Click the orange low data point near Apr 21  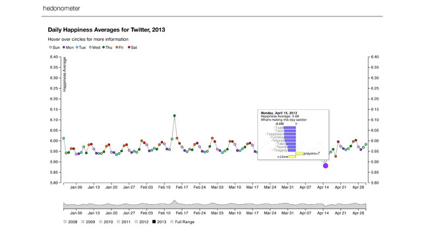tap(336, 156)
